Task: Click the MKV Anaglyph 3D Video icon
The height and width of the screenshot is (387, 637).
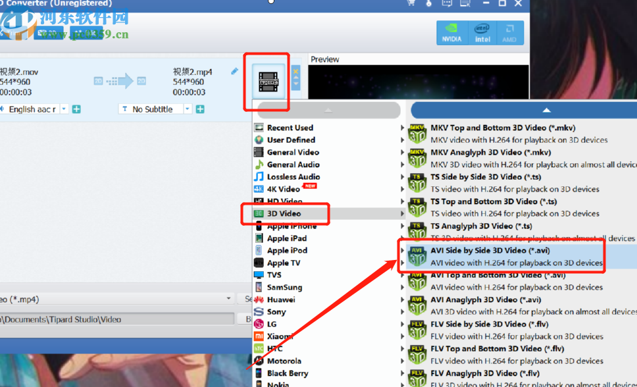Action: pyautogui.click(x=417, y=158)
